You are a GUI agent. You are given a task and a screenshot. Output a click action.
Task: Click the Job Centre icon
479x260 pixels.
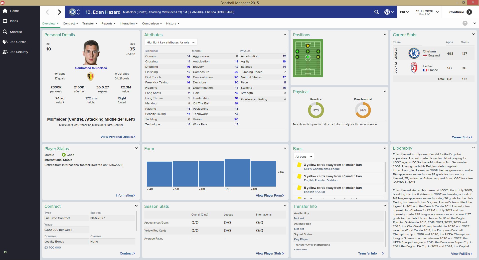[x=5, y=42]
